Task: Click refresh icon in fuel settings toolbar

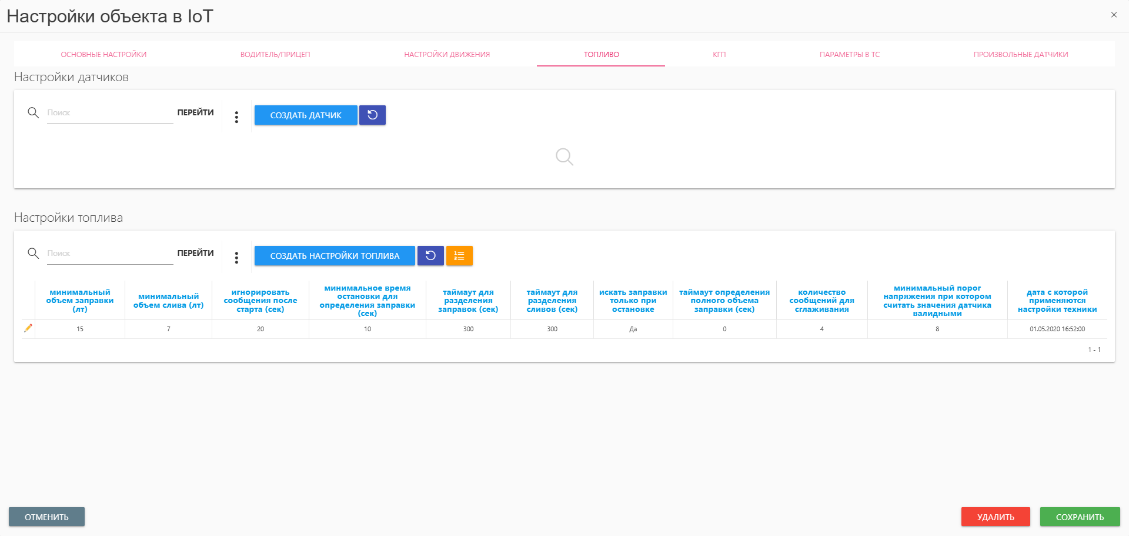Action: pos(430,256)
